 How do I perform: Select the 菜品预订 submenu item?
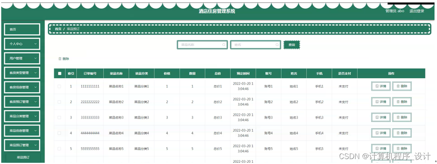24,157
